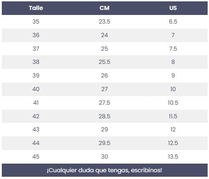This screenshot has height=179, width=209.
Task: Click US size 12 cell
Action: pyautogui.click(x=173, y=130)
